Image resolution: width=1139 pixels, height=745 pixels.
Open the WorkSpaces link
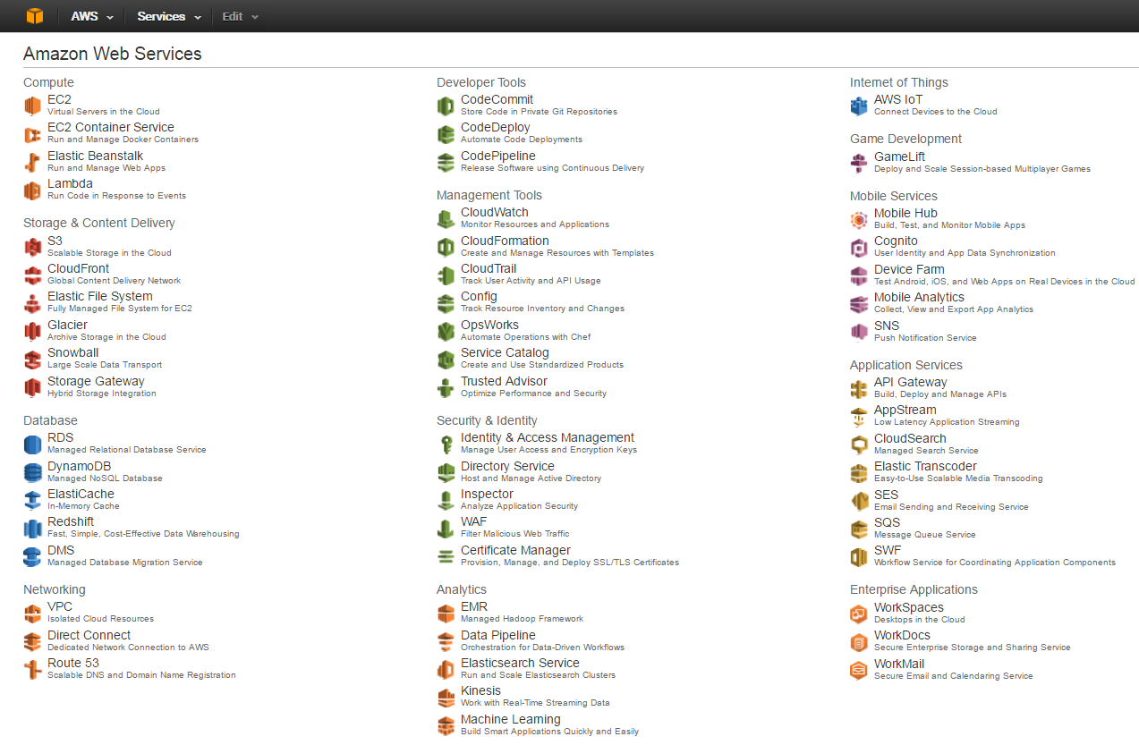coord(908,607)
